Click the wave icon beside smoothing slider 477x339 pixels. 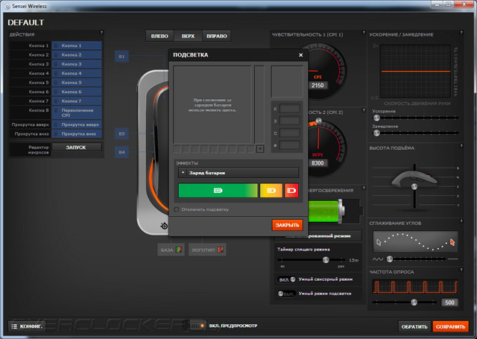pyautogui.click(x=378, y=259)
